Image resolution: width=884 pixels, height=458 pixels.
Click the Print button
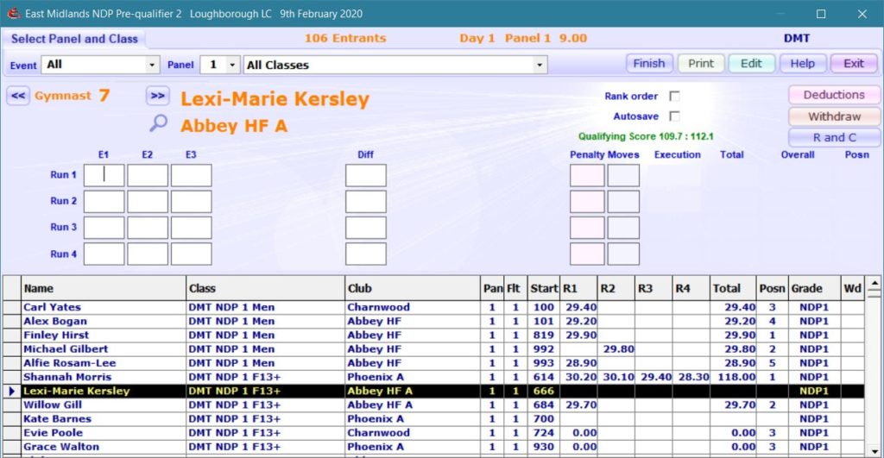(701, 64)
